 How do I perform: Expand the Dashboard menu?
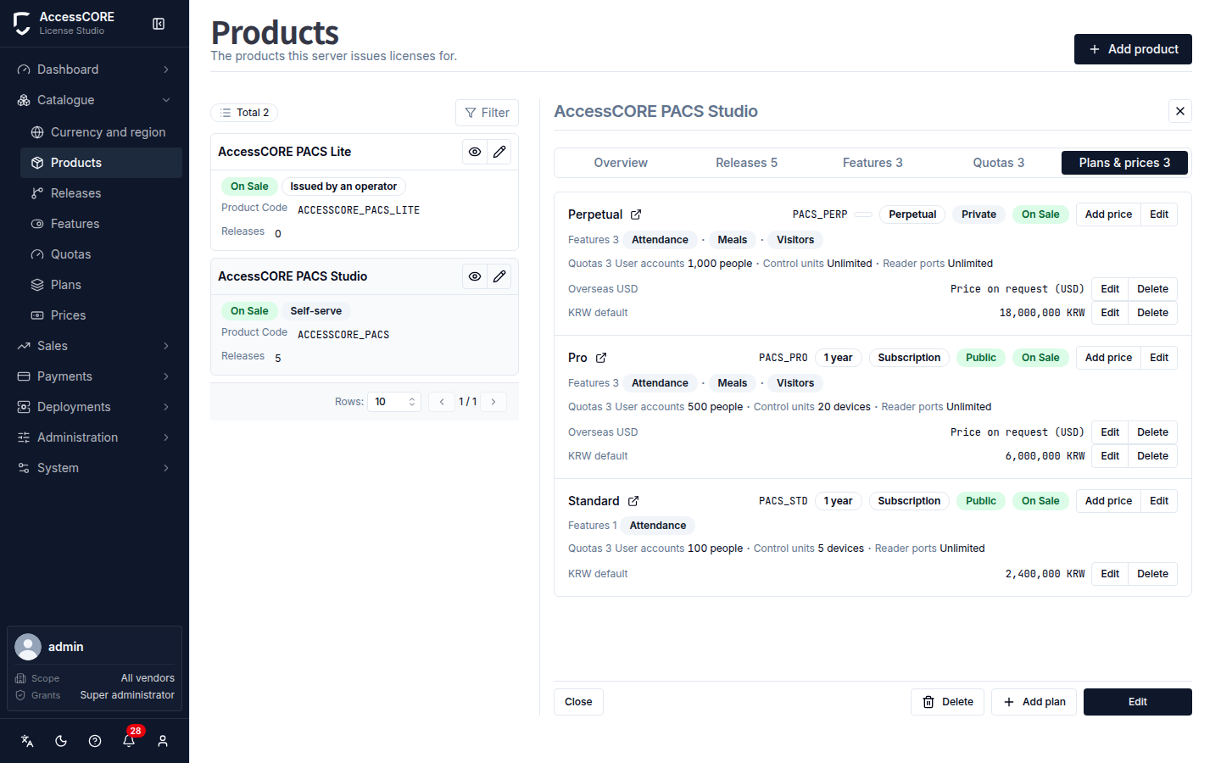[x=94, y=70]
